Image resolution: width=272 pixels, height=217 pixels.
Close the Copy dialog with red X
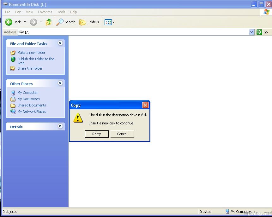tap(145, 105)
